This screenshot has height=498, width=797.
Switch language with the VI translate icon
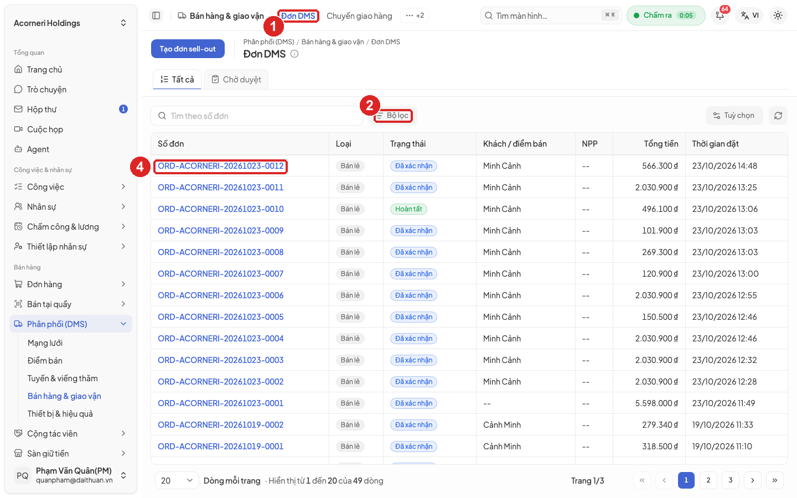coord(750,15)
